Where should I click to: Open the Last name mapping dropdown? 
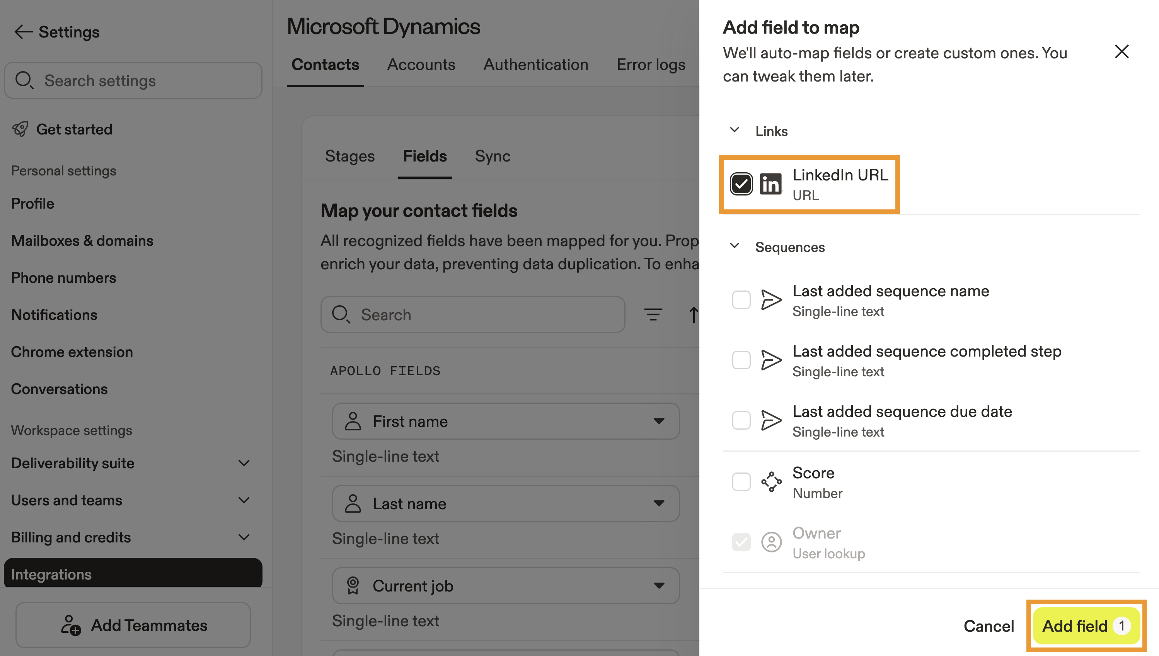point(660,503)
